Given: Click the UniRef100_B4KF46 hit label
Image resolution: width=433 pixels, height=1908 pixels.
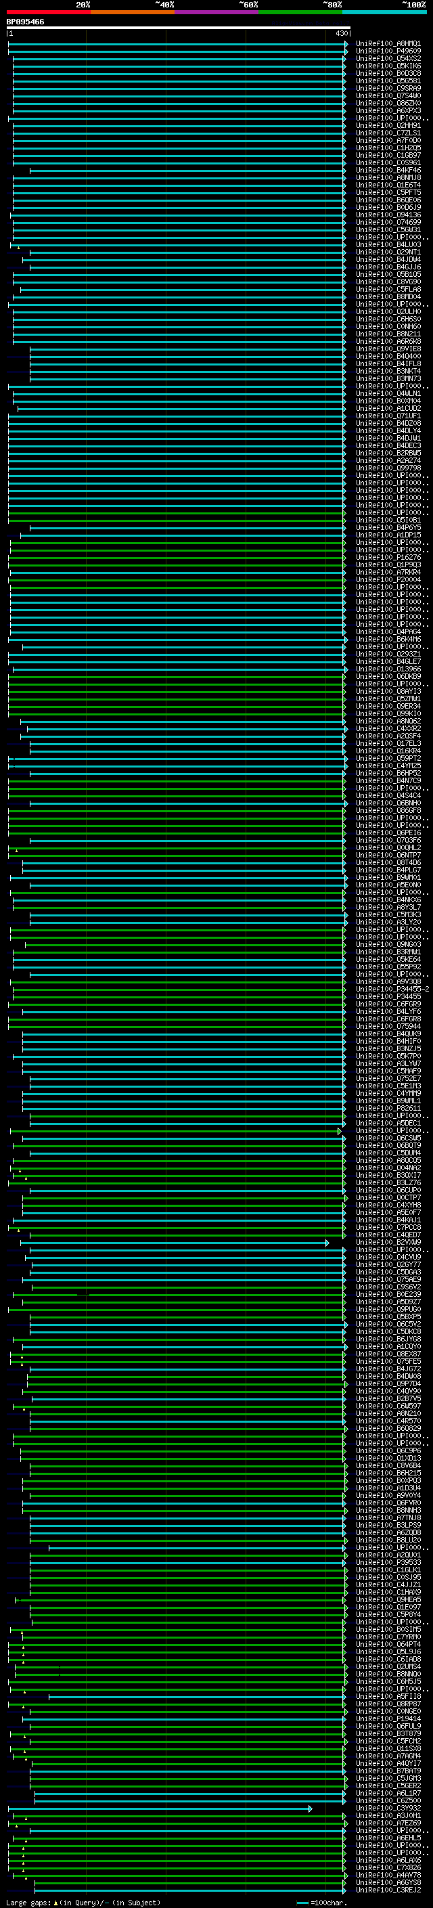Looking at the screenshot, I should point(388,171).
